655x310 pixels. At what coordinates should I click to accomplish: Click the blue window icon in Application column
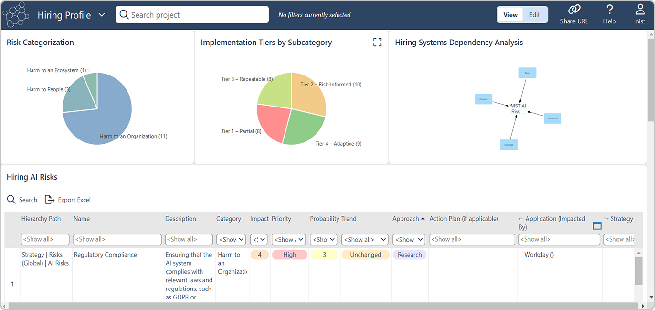tap(597, 226)
